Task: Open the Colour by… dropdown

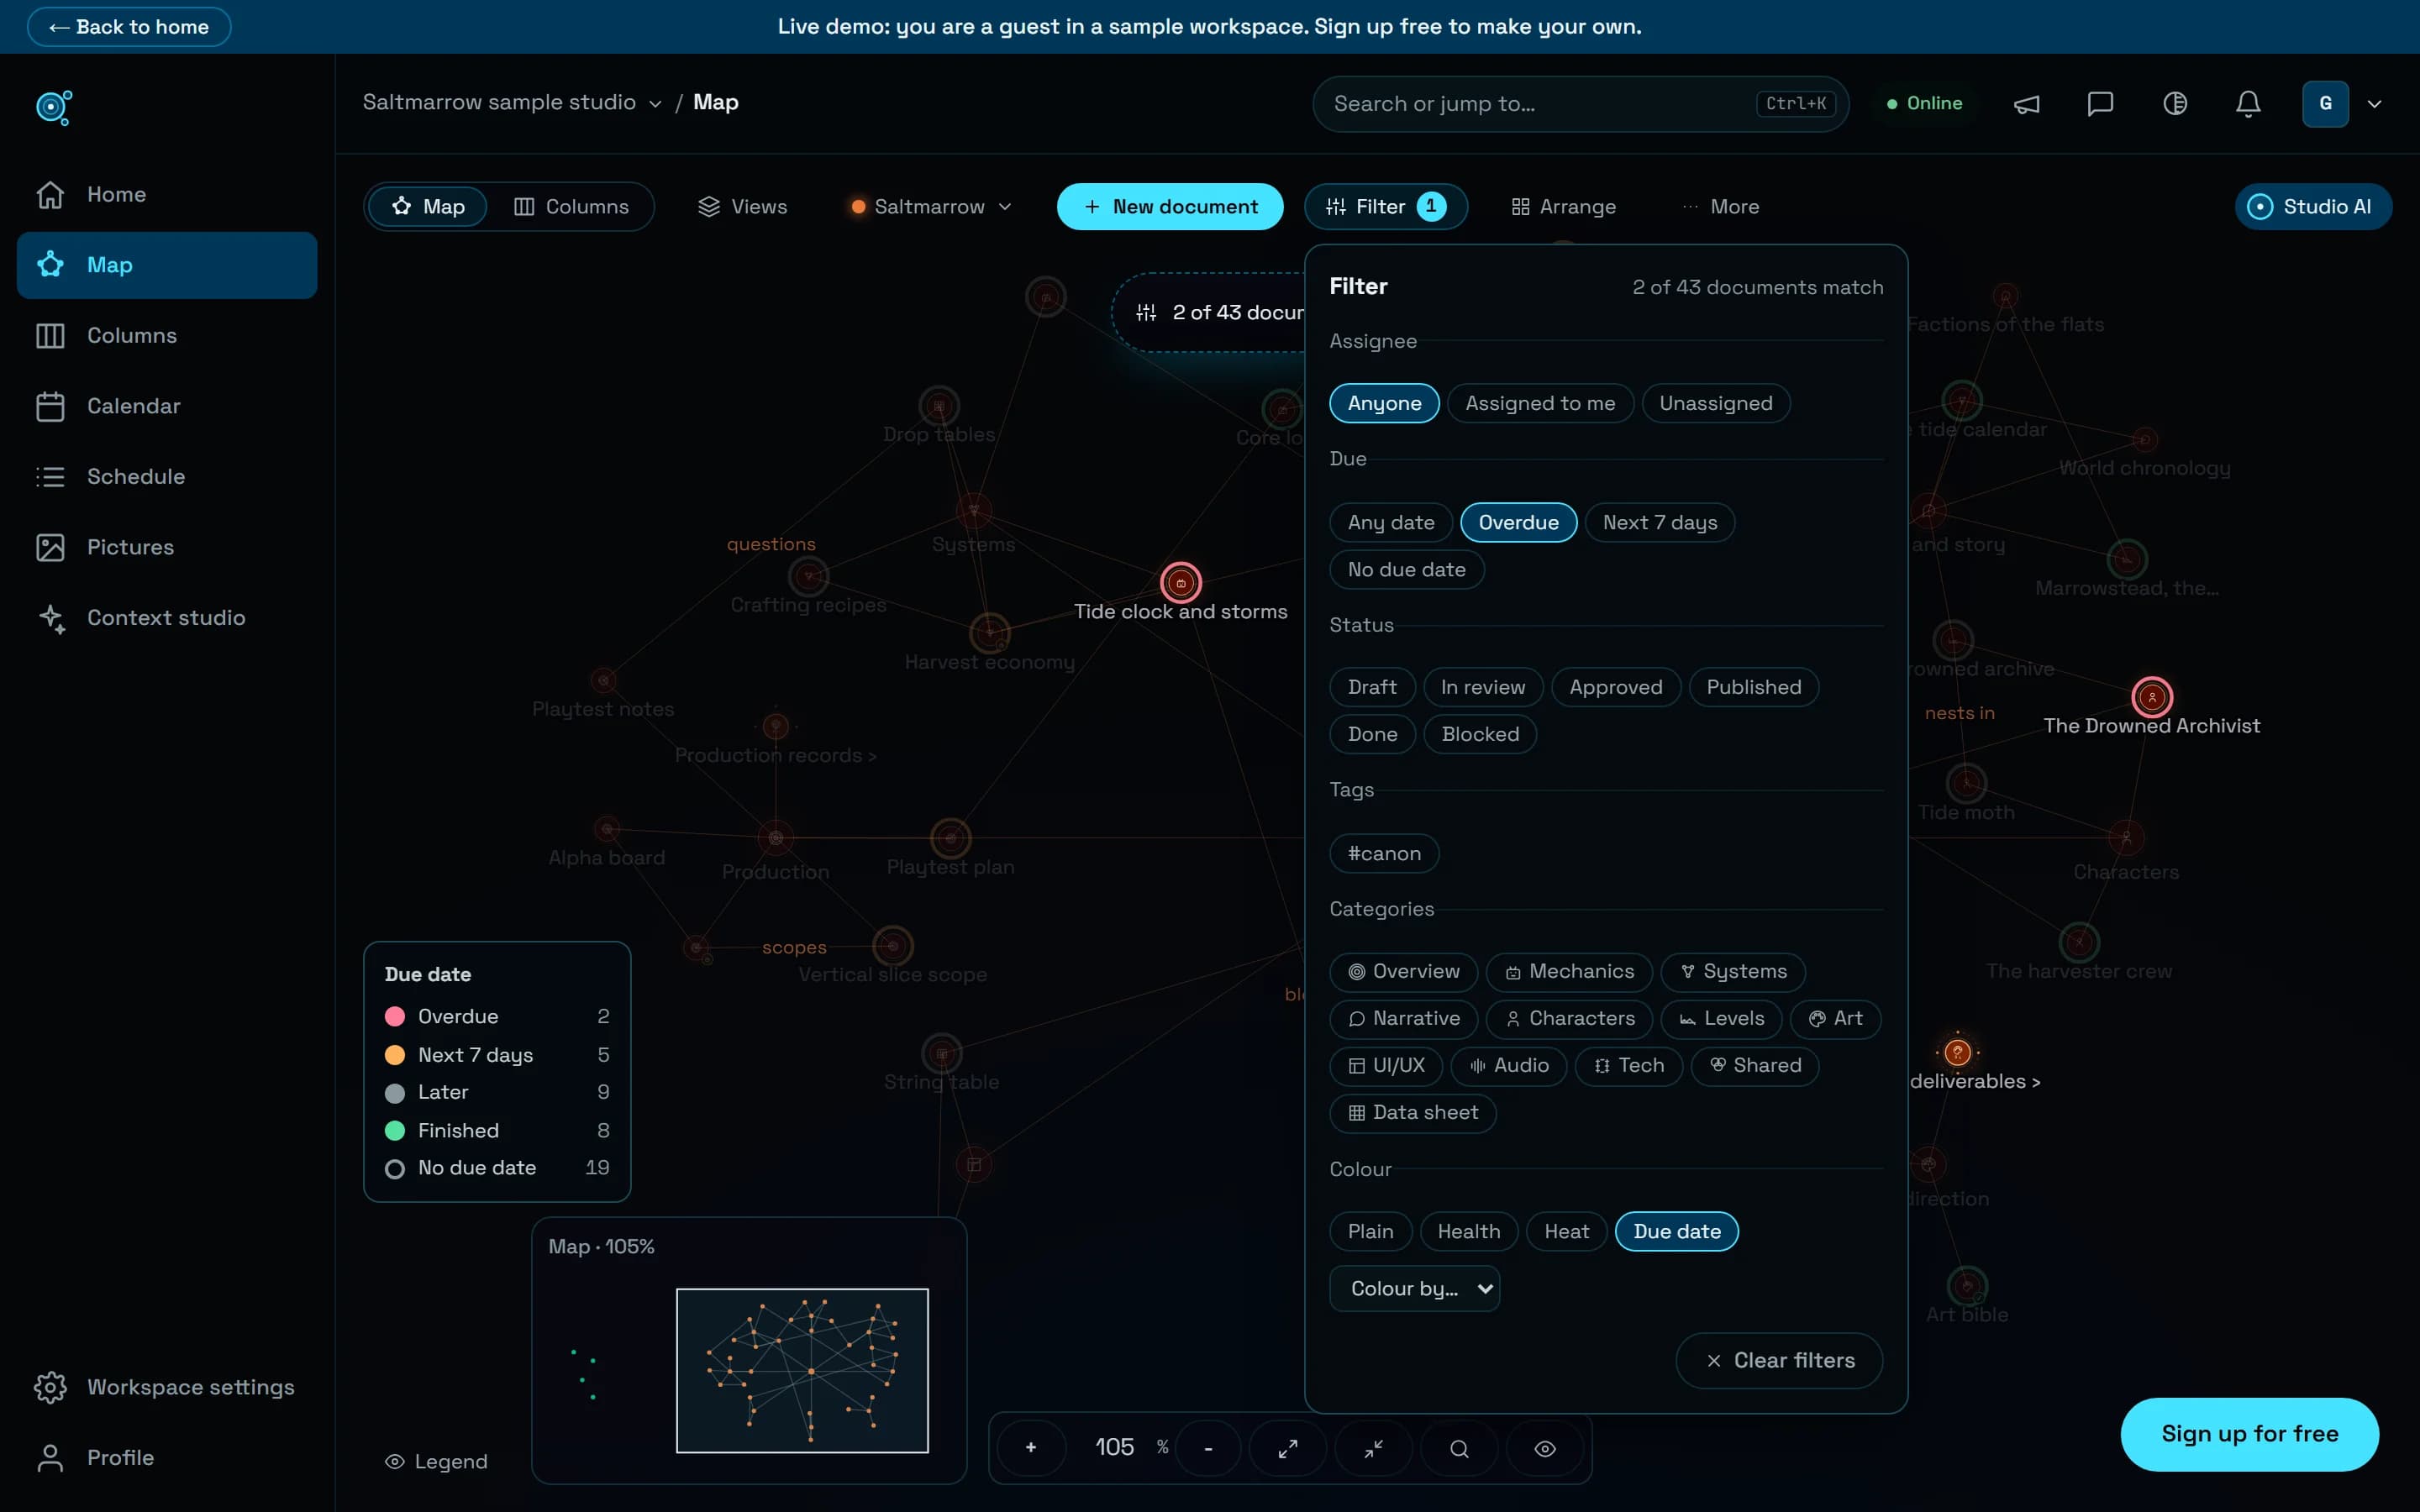Action: pyautogui.click(x=1414, y=1288)
